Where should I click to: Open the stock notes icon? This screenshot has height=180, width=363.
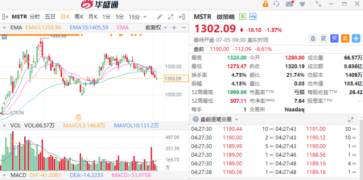323,39
